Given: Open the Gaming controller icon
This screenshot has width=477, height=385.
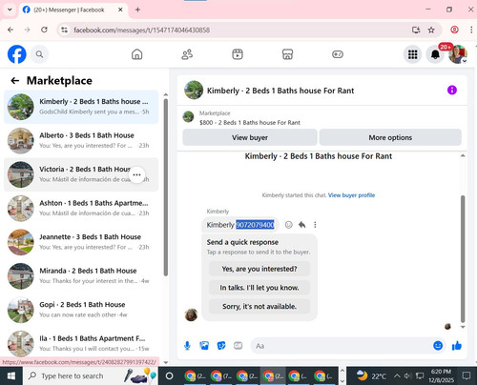Looking at the screenshot, I should pos(338,54).
